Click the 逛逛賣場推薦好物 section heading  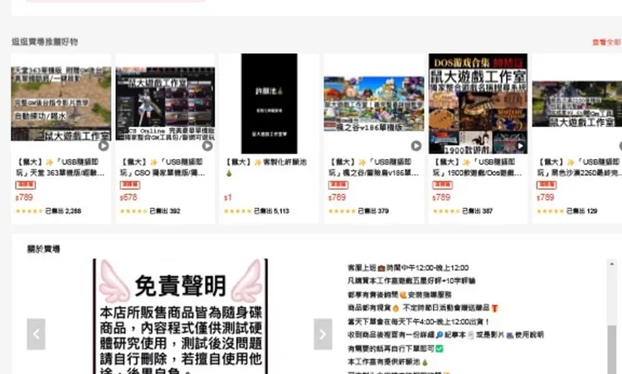(45, 41)
